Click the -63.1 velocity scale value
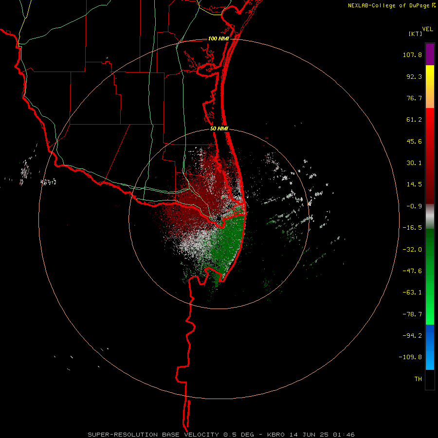 [412, 292]
